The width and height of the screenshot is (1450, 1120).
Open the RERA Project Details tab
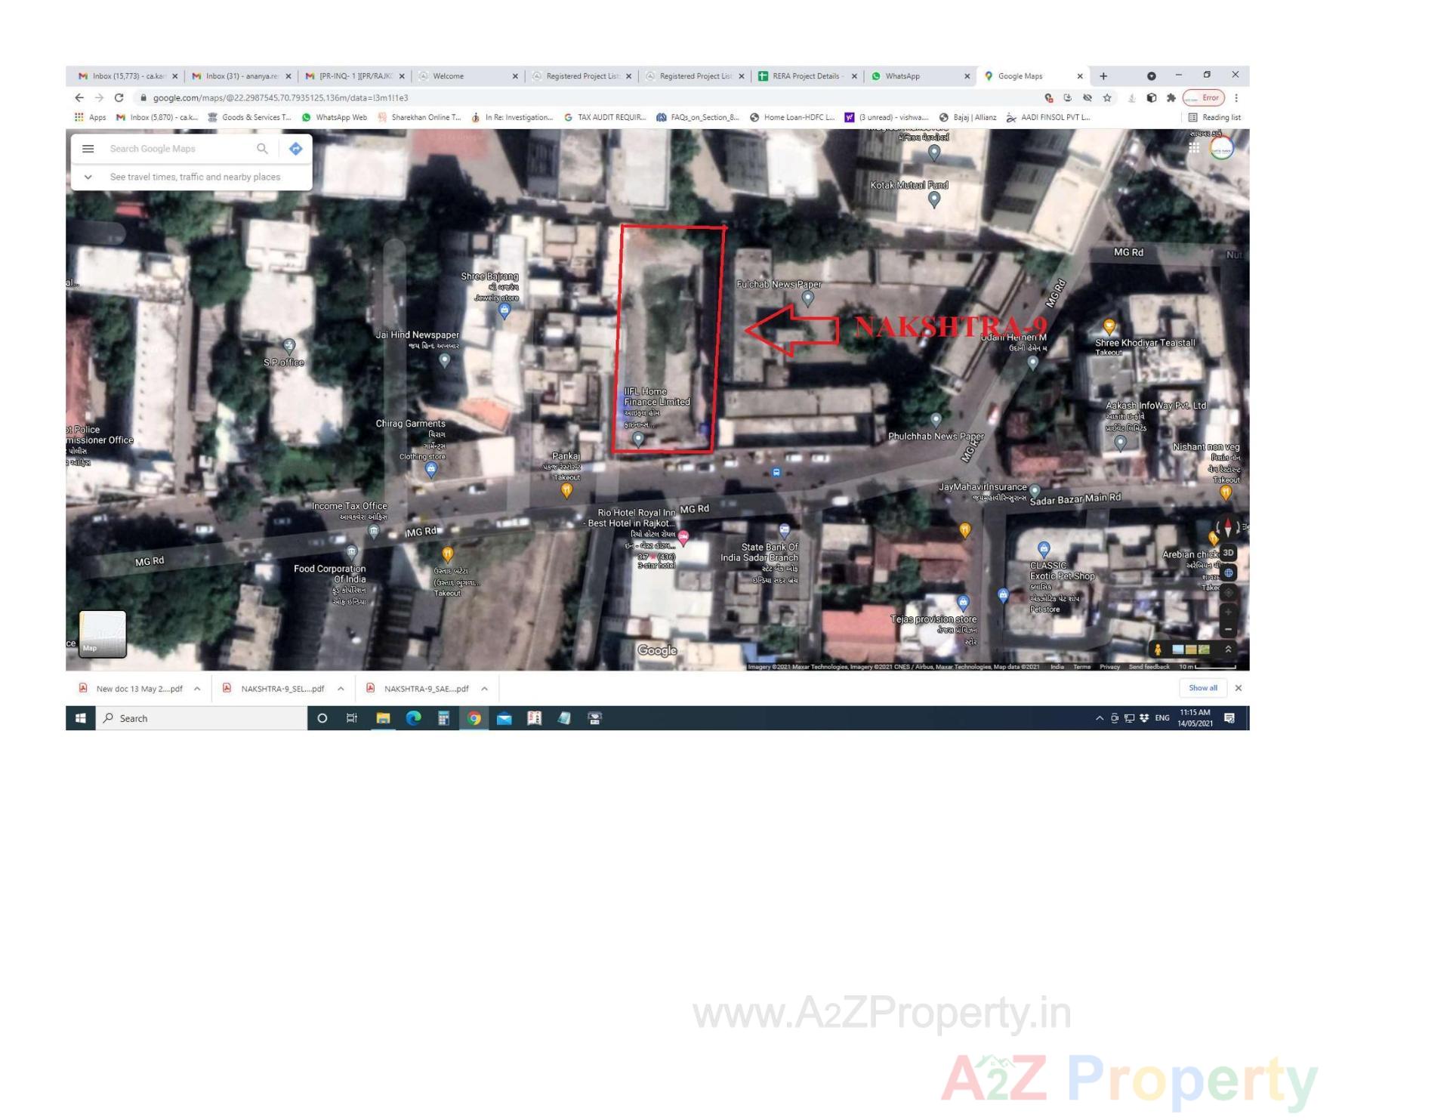click(804, 76)
